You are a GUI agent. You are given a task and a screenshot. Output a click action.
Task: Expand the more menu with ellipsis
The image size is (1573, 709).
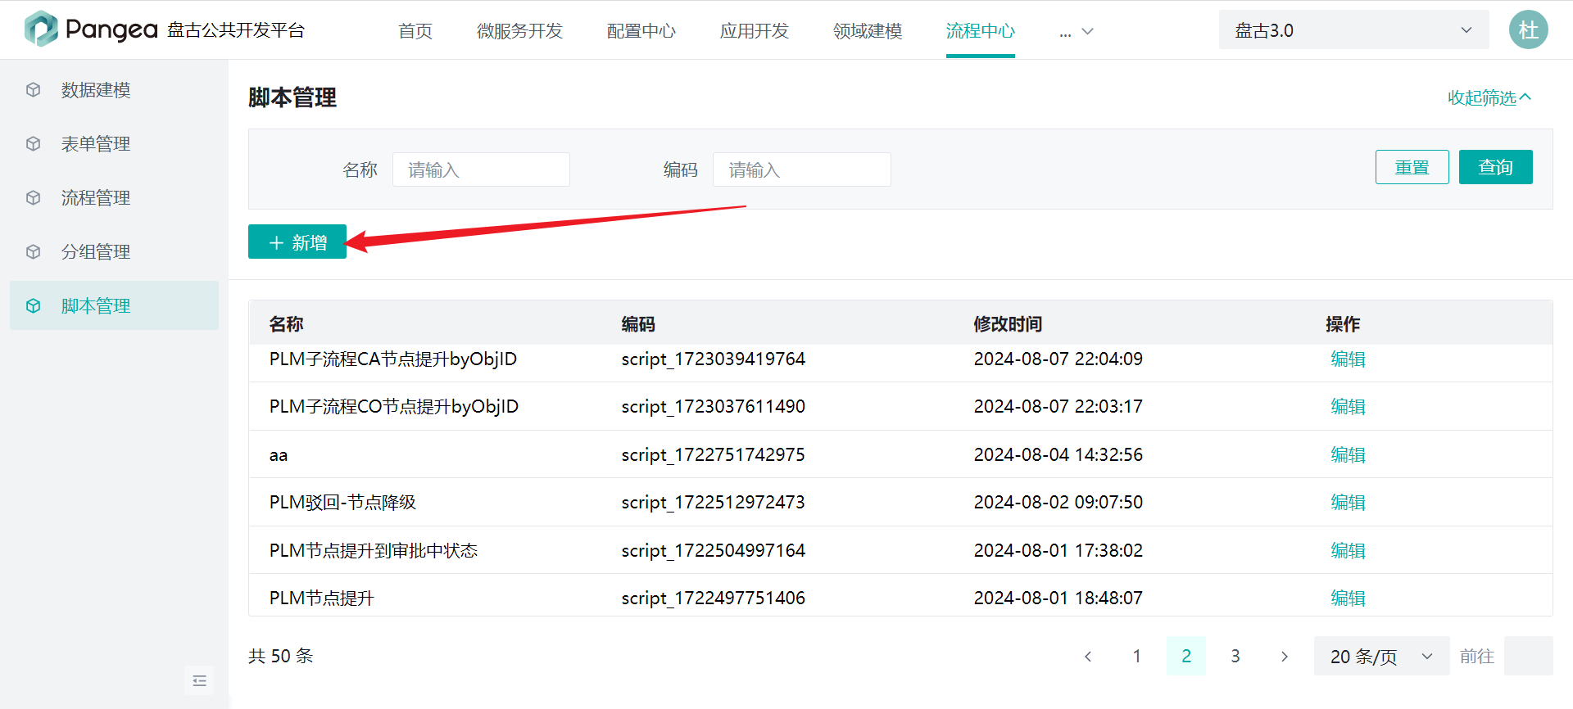tap(1076, 32)
